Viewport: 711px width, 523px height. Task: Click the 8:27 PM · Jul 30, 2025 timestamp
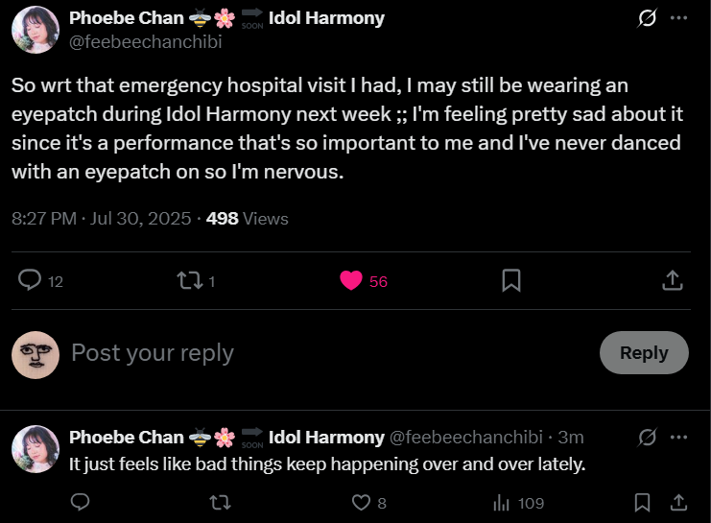coord(101,219)
